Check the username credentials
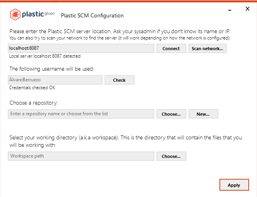This screenshot has width=257, height=197. (119, 80)
